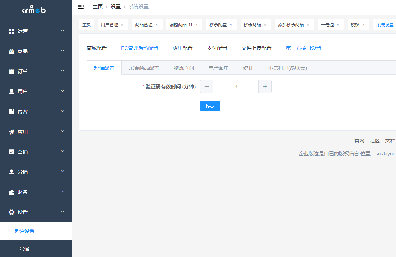Switch to the 用户管理 page tab
Image resolution: width=396 pixels, height=257 pixels.
tap(113, 24)
